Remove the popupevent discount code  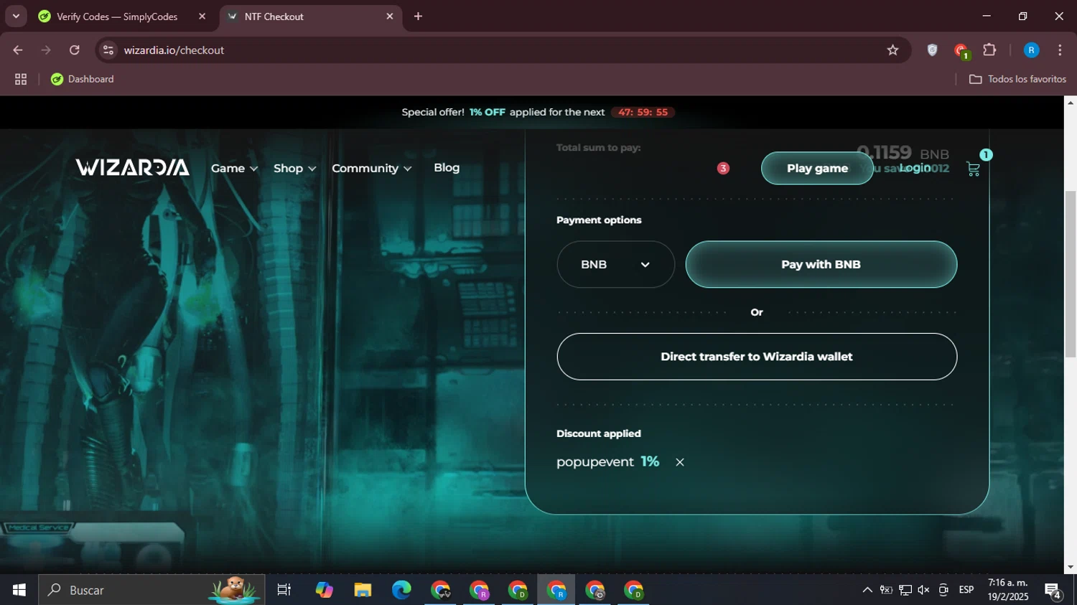point(680,462)
